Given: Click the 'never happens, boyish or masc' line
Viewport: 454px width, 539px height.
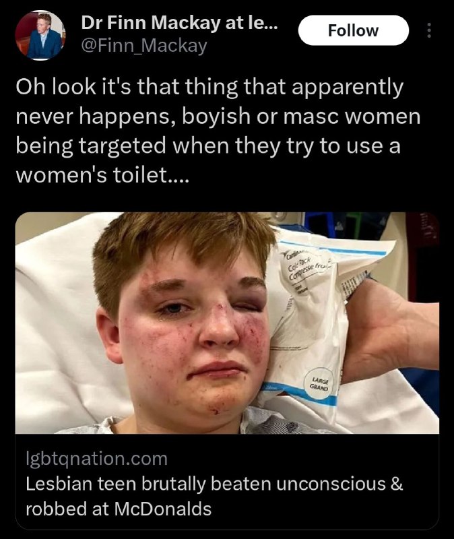Looking at the screenshot, I should [x=218, y=116].
